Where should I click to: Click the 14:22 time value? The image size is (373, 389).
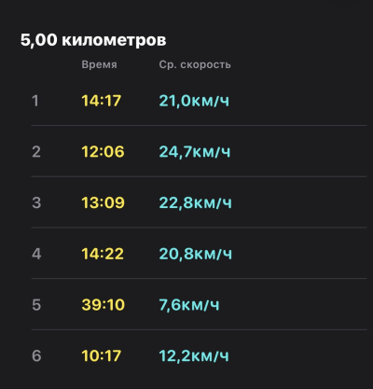click(x=103, y=254)
